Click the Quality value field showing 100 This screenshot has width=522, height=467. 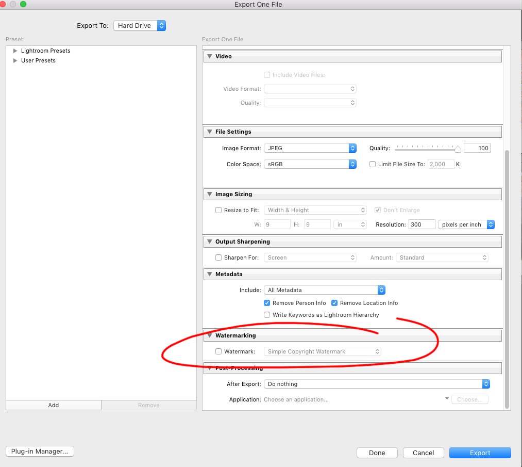tap(477, 148)
